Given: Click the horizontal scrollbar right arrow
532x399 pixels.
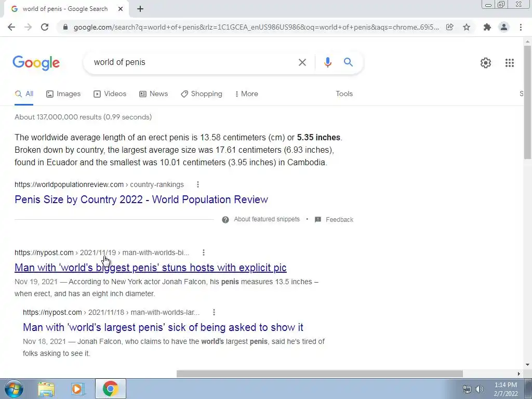Looking at the screenshot, I should point(519,374).
